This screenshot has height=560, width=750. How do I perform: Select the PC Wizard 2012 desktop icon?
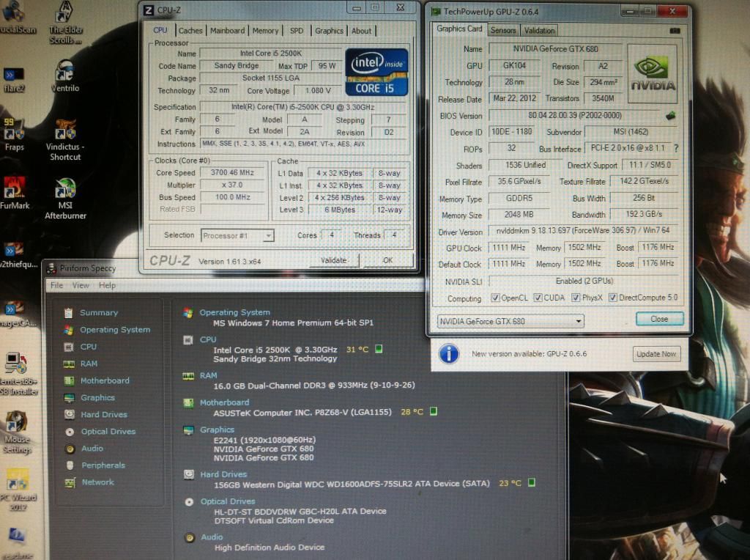(x=18, y=489)
